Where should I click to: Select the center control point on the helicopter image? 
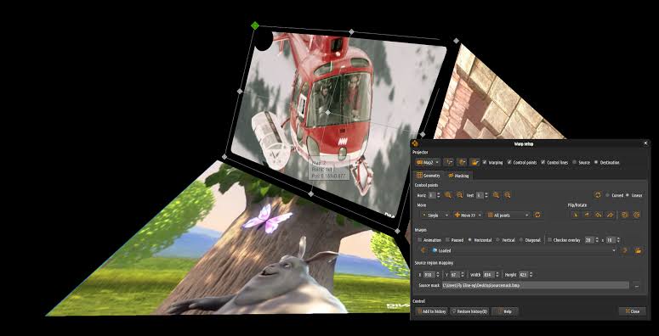(328, 112)
